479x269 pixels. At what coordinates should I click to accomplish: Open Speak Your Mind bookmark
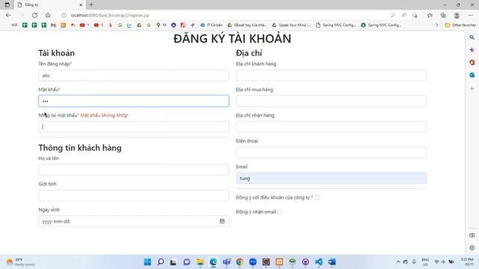pos(291,25)
